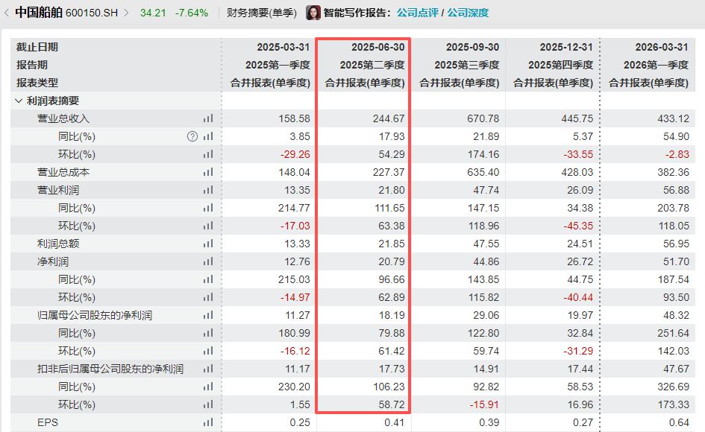
Task: Click the 营业总成本 row label
Action: pyautogui.click(x=63, y=172)
